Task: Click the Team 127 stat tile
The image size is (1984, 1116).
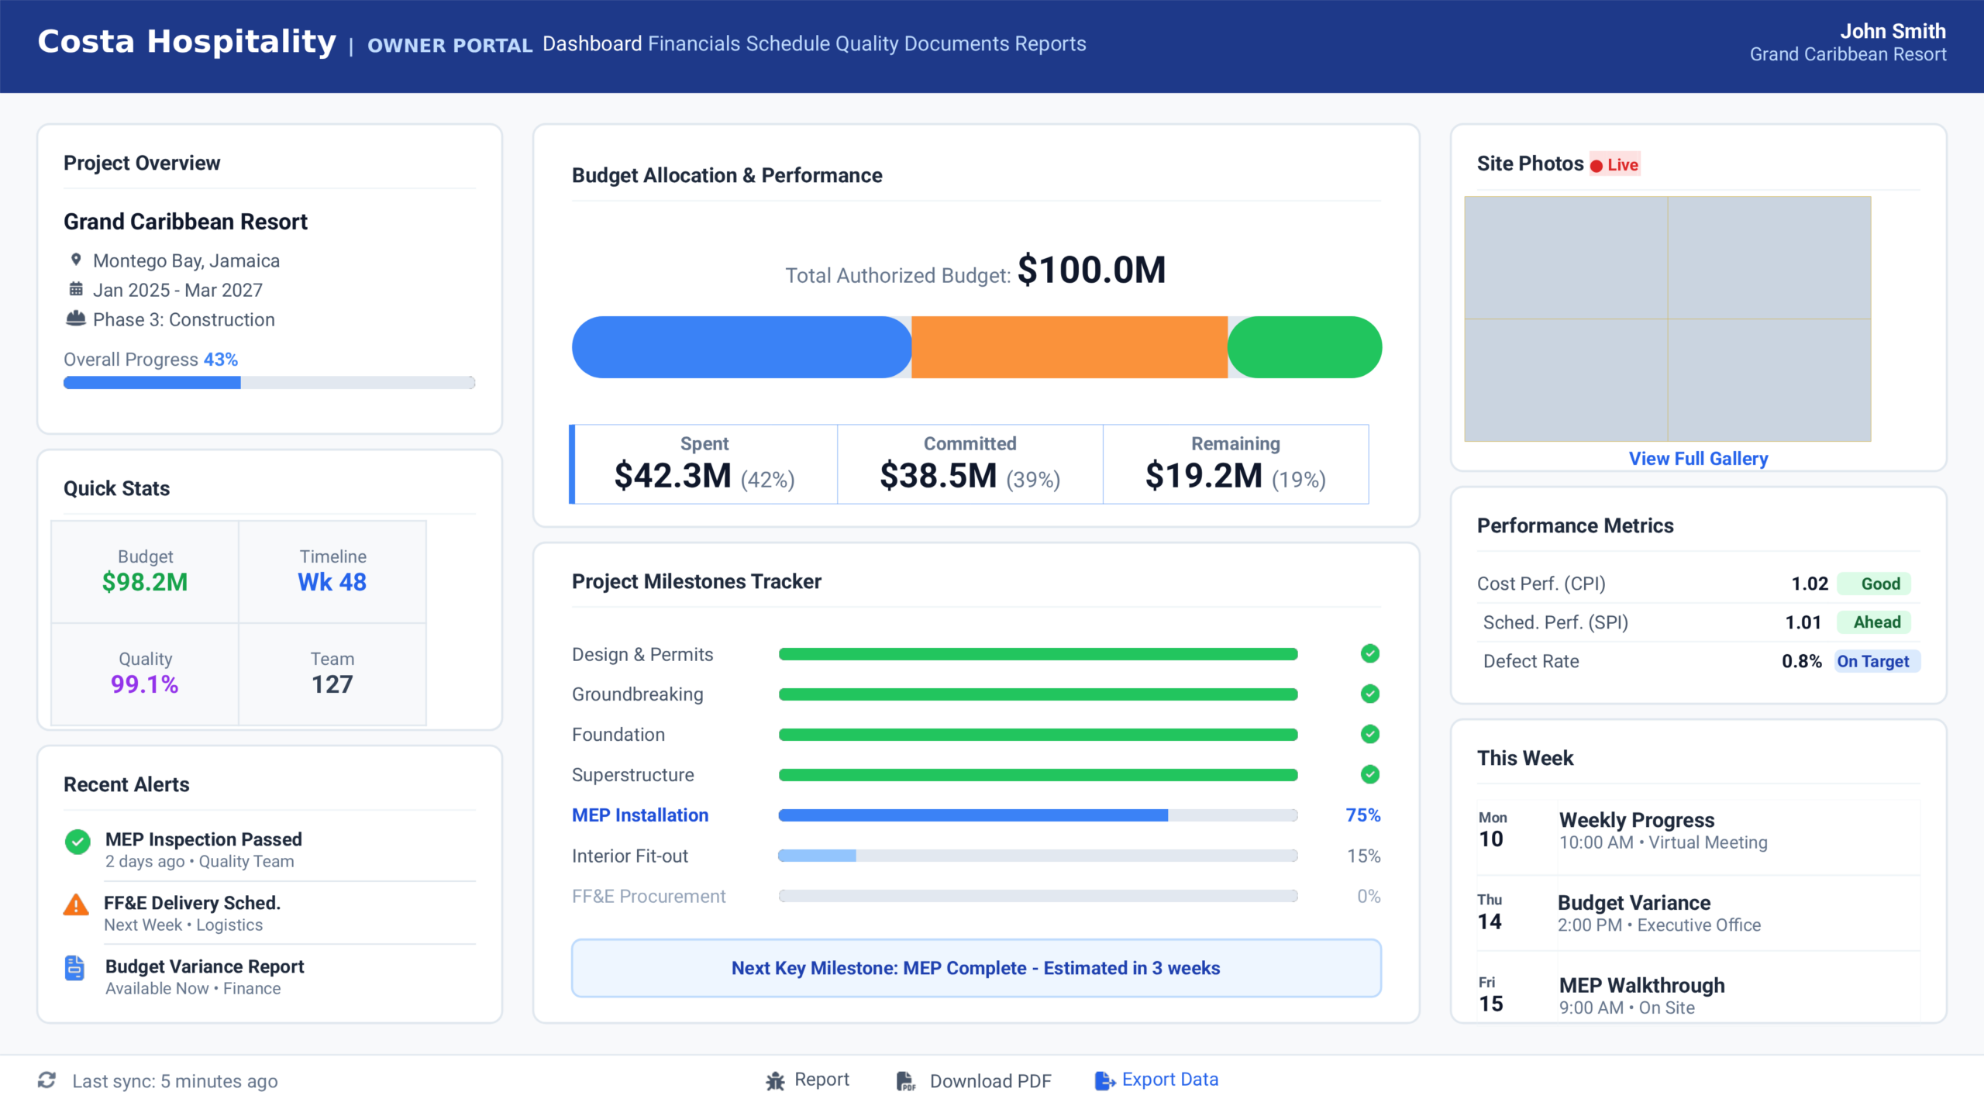Action: point(332,674)
